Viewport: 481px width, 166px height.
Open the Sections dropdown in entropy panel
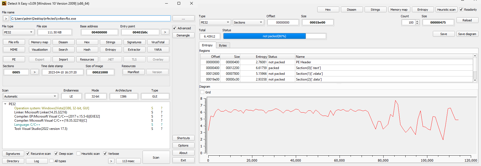tap(248, 22)
